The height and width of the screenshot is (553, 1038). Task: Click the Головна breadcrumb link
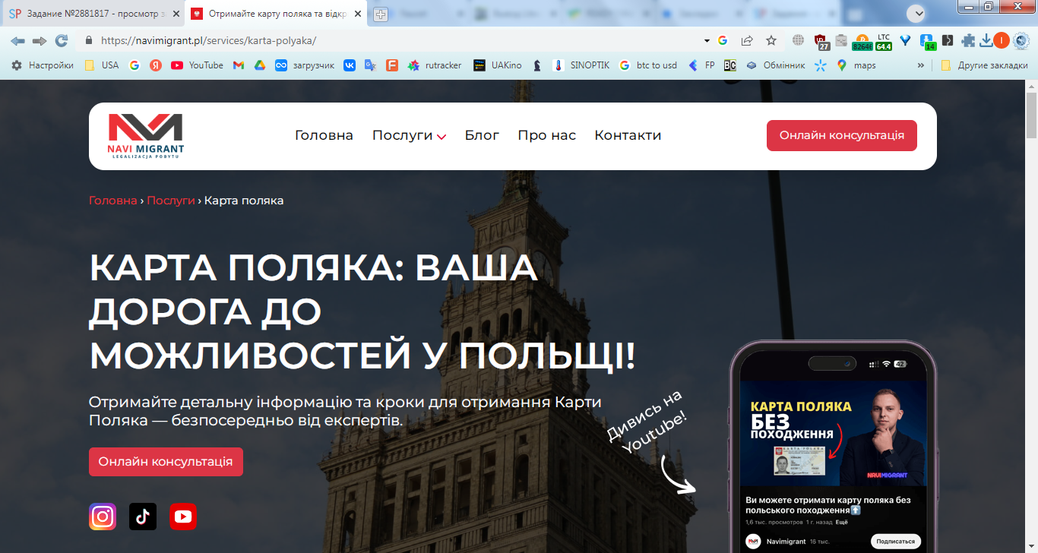click(x=113, y=201)
